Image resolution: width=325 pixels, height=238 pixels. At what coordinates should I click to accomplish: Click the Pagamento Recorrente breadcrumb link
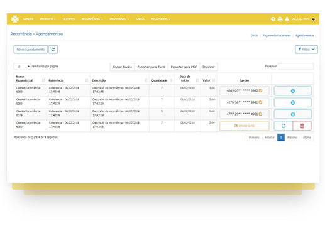[x=277, y=36]
